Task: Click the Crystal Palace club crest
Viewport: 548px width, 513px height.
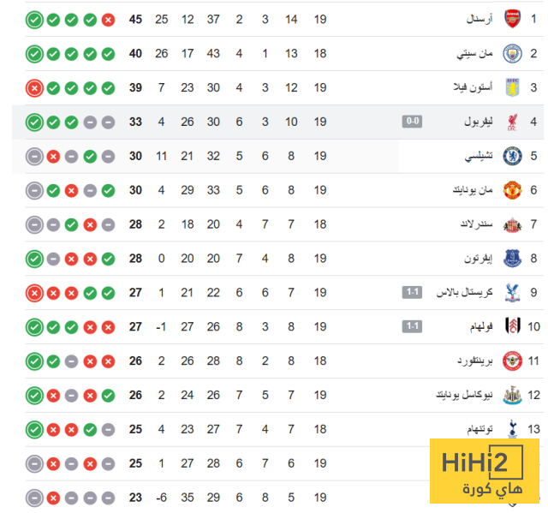Action: (512, 293)
